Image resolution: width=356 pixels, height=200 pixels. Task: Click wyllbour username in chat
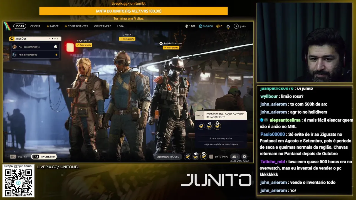(x=269, y=96)
